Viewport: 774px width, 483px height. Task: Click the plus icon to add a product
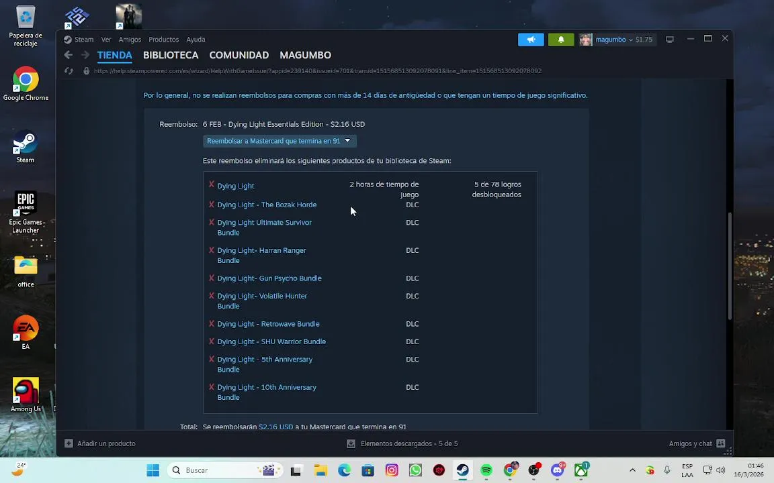click(69, 443)
